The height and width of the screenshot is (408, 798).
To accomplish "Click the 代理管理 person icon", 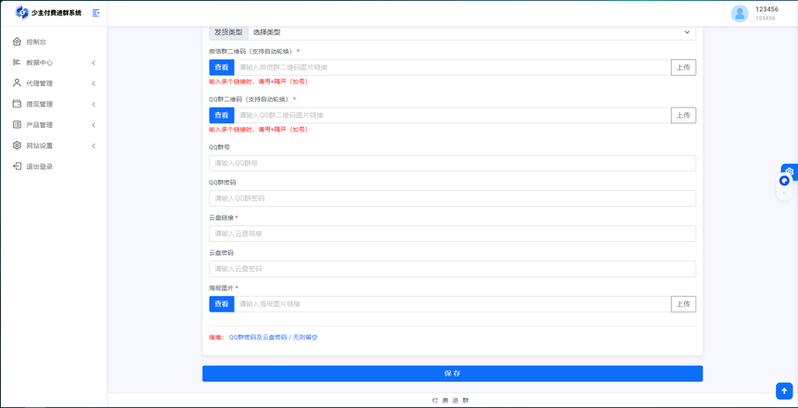I will click(x=17, y=83).
